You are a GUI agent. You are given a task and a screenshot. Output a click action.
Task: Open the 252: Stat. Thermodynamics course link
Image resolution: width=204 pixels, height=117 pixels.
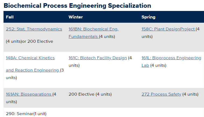point(34,29)
